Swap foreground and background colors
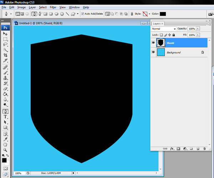 click(x=7, y=155)
